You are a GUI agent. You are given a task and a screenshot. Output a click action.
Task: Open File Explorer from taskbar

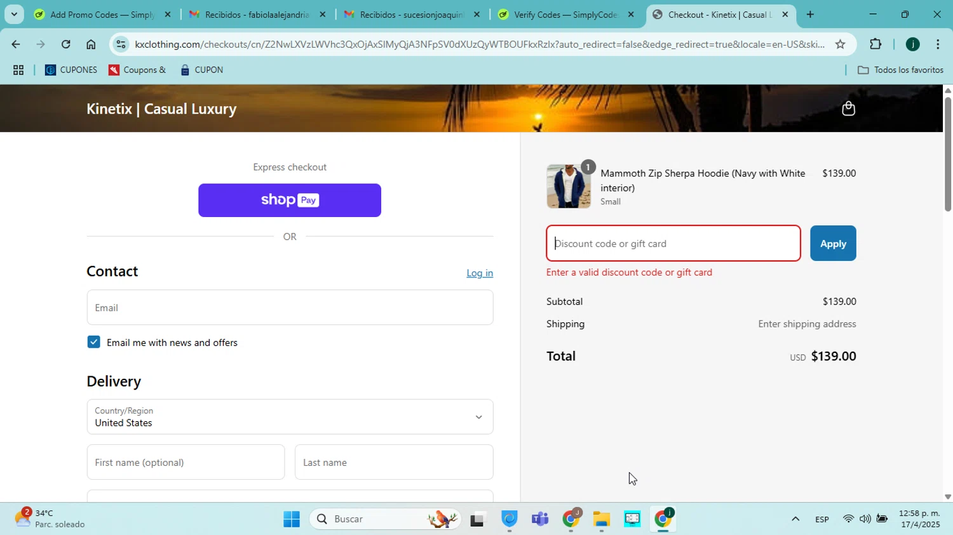(x=602, y=519)
